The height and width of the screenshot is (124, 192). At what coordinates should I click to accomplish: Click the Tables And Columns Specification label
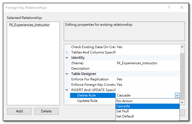93,52
